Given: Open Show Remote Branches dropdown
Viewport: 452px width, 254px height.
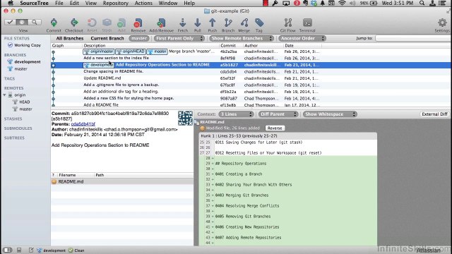Looking at the screenshot, I should (242, 38).
